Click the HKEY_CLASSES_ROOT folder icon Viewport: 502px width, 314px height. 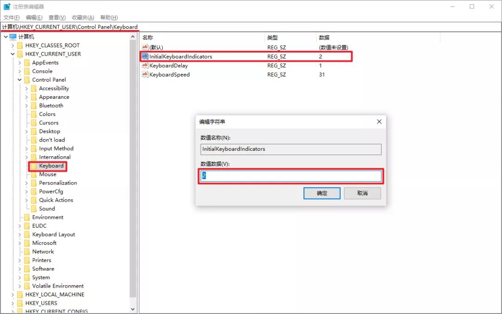click(20, 45)
